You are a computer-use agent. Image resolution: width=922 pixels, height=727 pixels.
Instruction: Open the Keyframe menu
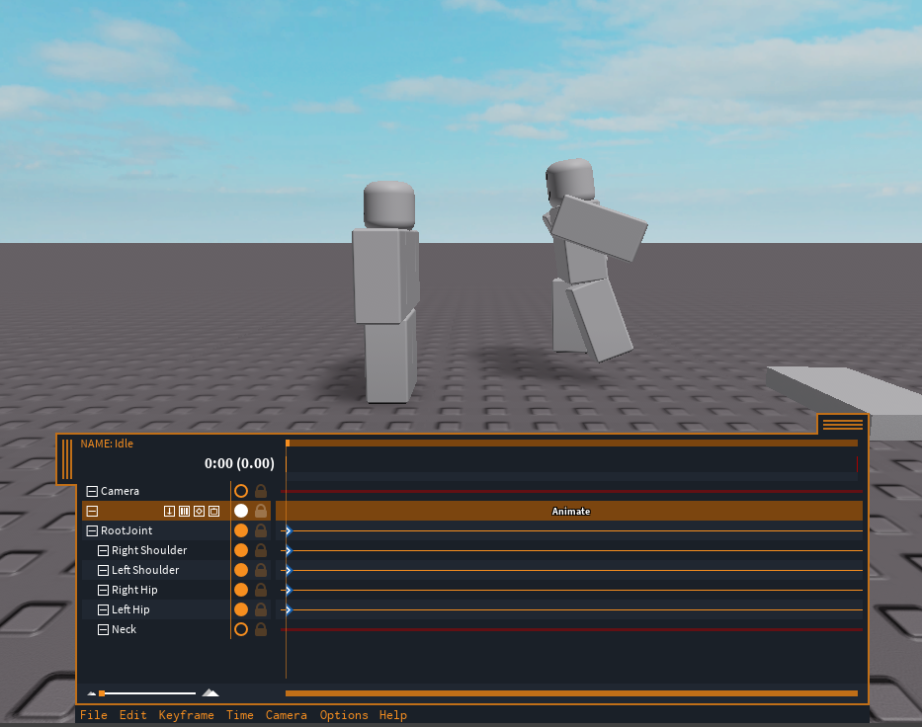187,715
